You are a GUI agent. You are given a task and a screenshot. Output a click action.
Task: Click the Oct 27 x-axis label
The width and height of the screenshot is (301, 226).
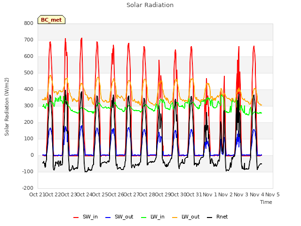tap(131, 194)
